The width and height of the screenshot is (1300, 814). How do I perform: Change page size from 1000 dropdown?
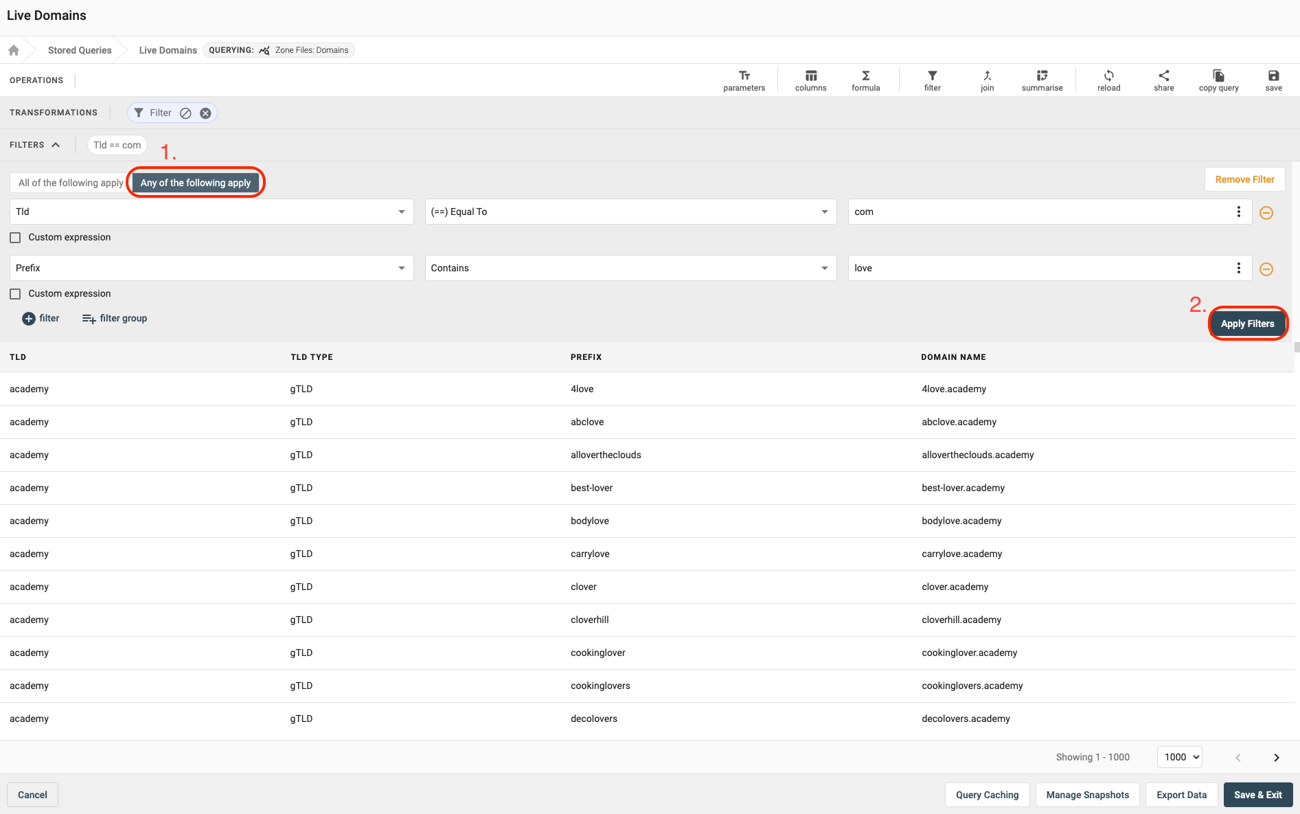click(1179, 757)
